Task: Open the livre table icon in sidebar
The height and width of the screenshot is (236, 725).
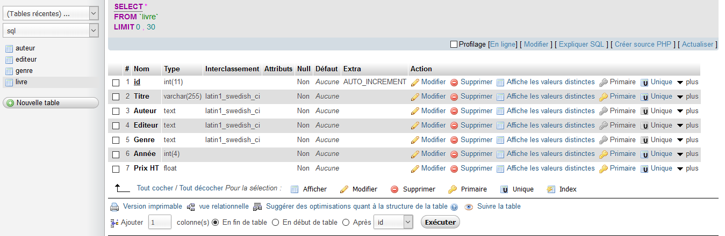Action: 9,82
